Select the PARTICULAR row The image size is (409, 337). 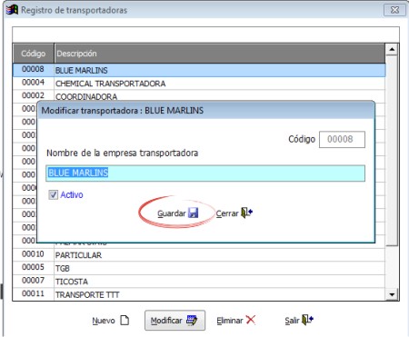199,255
